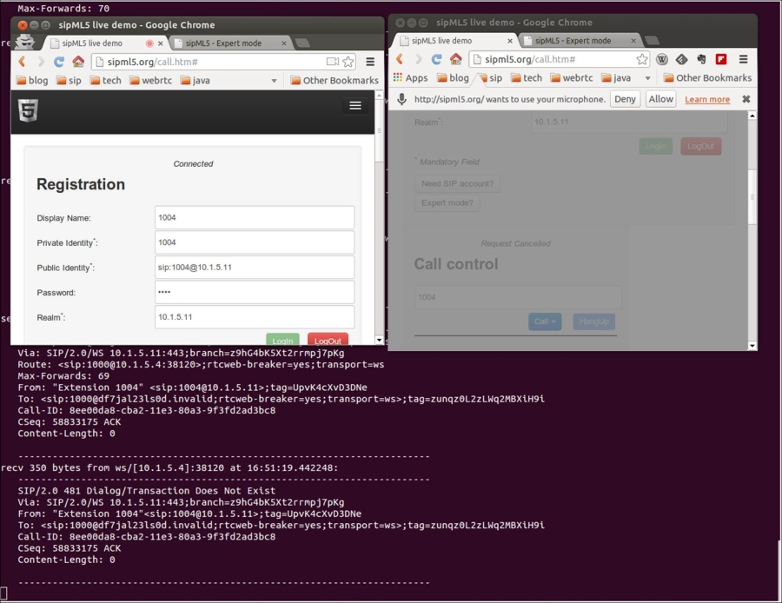Switch to sipML5 Expert mode tab in left window
Viewport: 782px width, 603px height.
coord(224,43)
